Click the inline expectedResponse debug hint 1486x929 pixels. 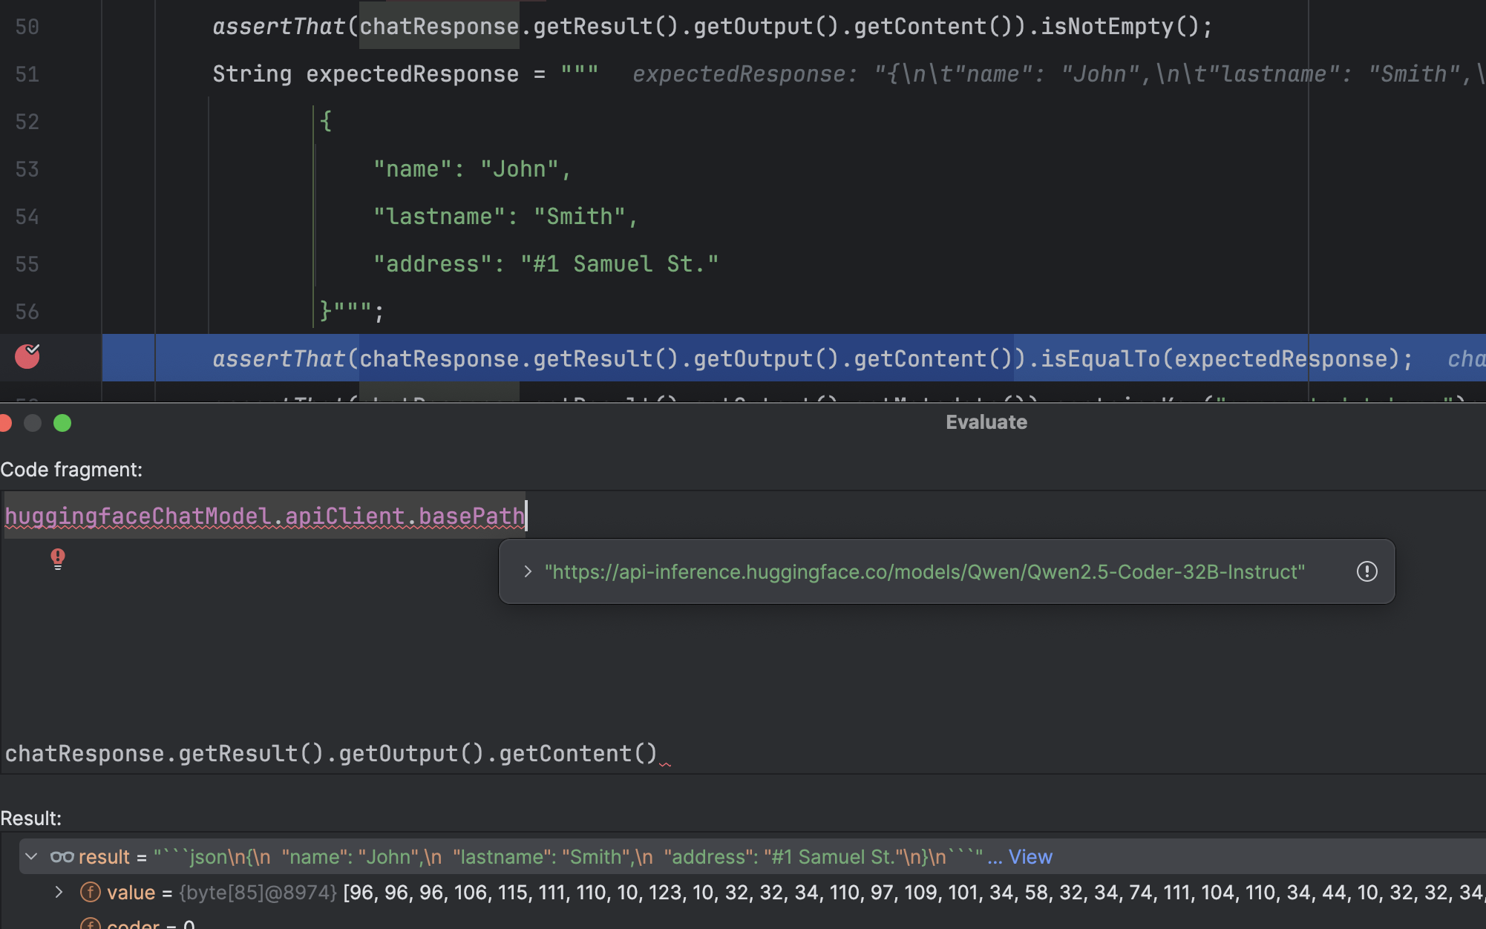pos(1058,74)
